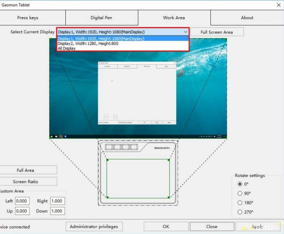Select the 90° rotation option
The width and height of the screenshot is (284, 234).
(240, 193)
